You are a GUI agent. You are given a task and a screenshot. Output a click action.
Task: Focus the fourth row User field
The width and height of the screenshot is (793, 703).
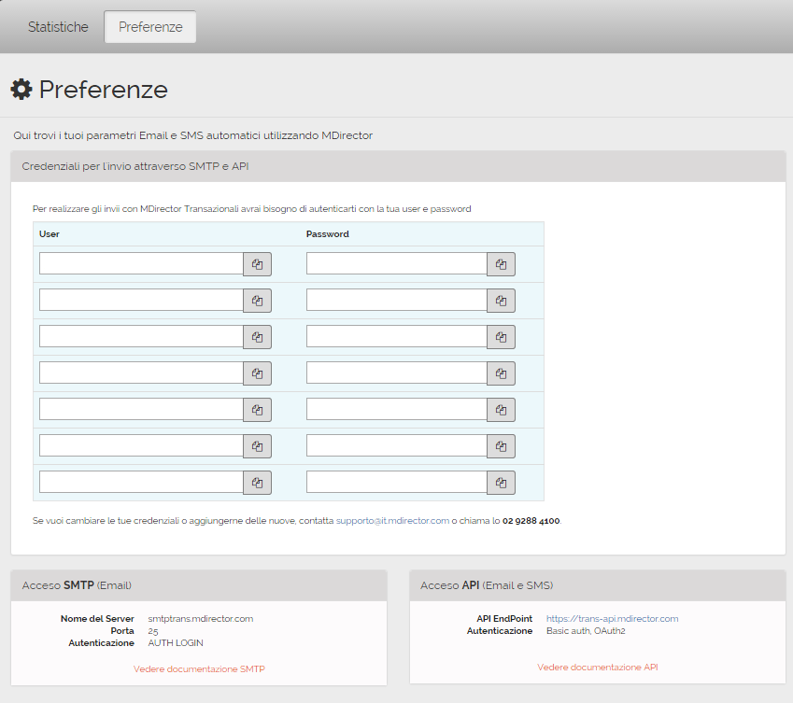141,373
